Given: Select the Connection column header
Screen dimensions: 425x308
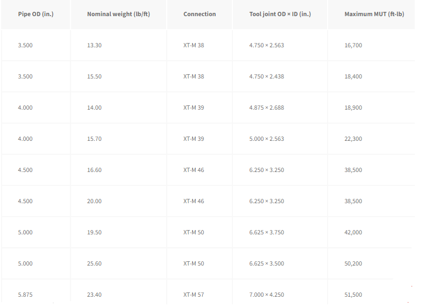Looking at the screenshot, I should pyautogui.click(x=200, y=14).
